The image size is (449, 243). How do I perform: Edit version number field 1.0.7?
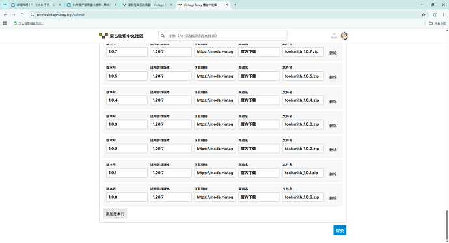[127, 51]
